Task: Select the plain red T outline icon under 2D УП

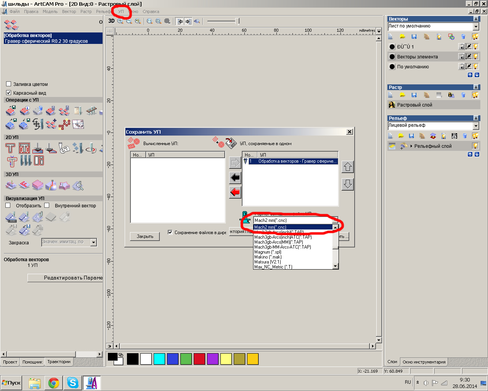Action: tap(10, 148)
